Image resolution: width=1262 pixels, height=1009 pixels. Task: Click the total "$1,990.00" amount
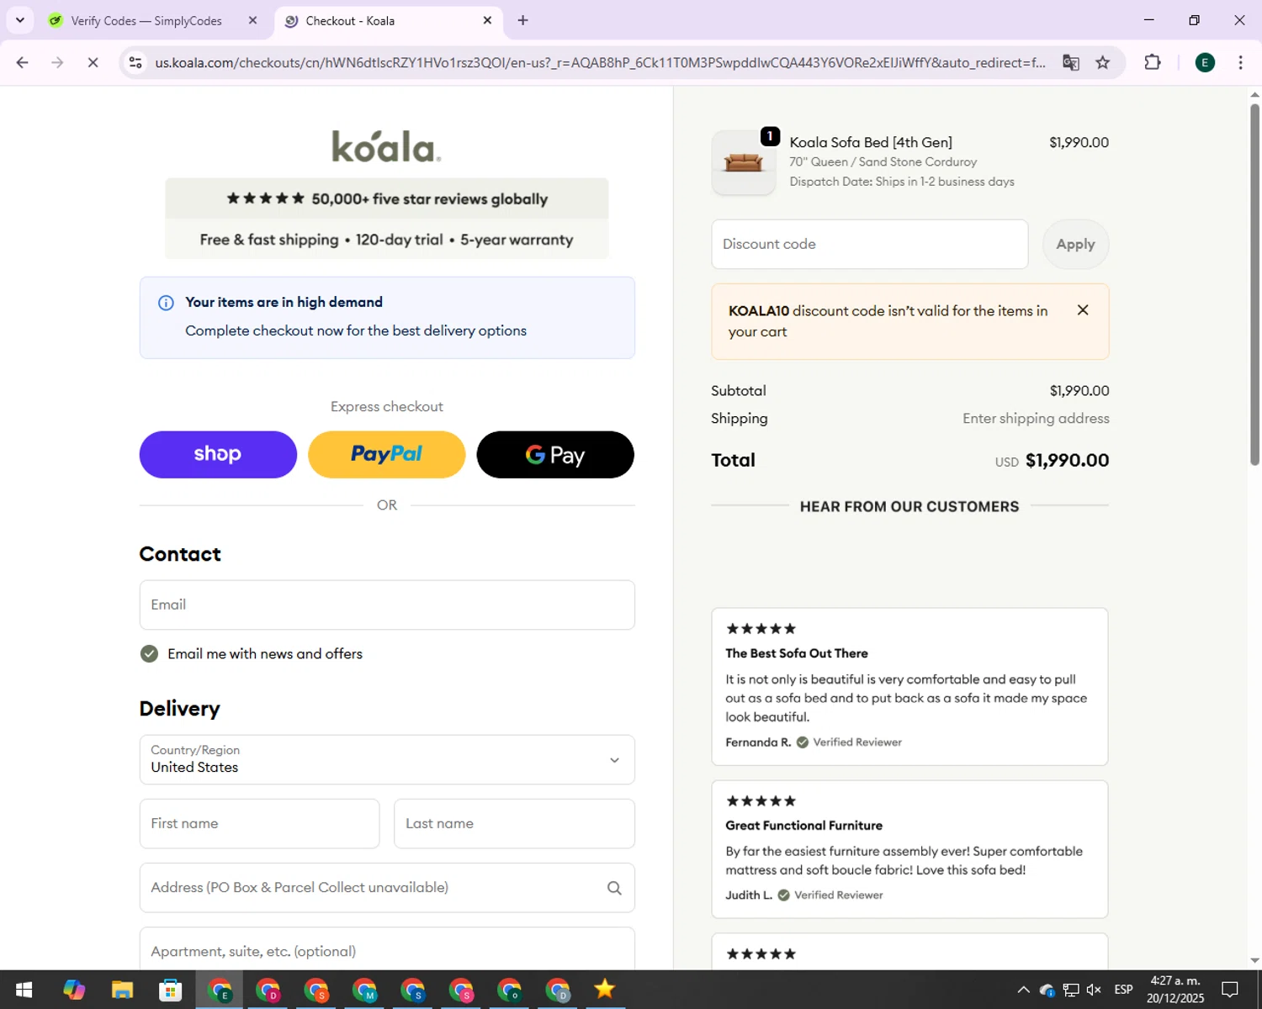click(1067, 461)
